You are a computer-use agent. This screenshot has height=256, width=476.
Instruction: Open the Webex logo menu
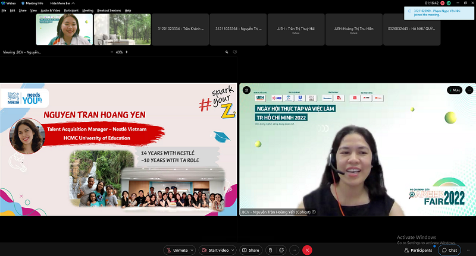point(9,4)
